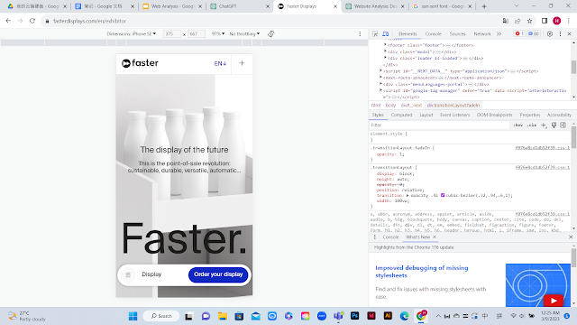The image size is (577, 325).
Task: Show more DevTools tabs chevron
Action: point(499,34)
